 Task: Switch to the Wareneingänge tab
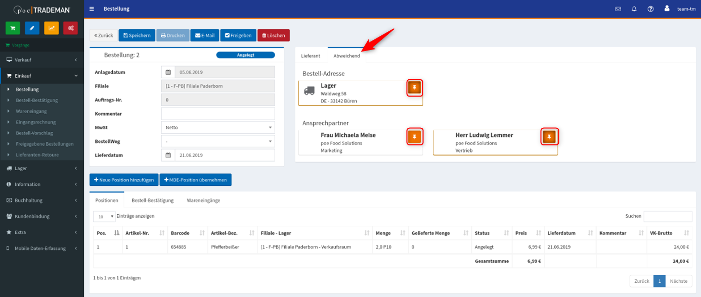[203, 201]
